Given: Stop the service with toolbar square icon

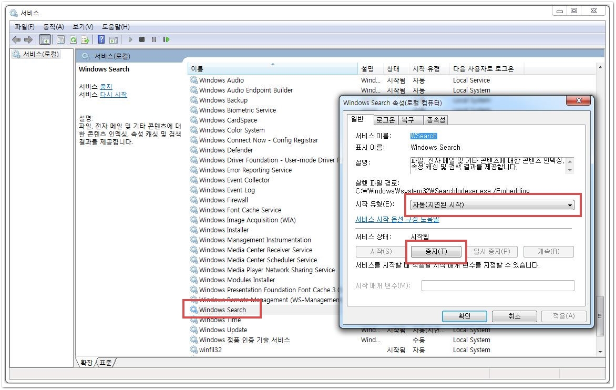Looking at the screenshot, I should point(142,39).
